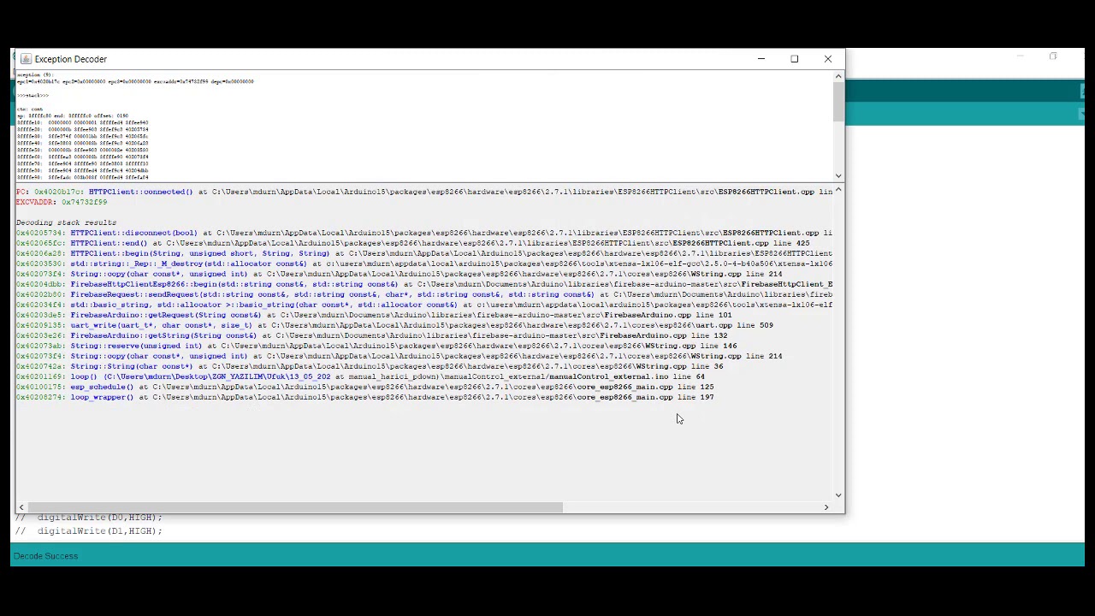The height and width of the screenshot is (616, 1095).
Task: Click up arrow of decoded results scrollbar
Action: point(838,190)
